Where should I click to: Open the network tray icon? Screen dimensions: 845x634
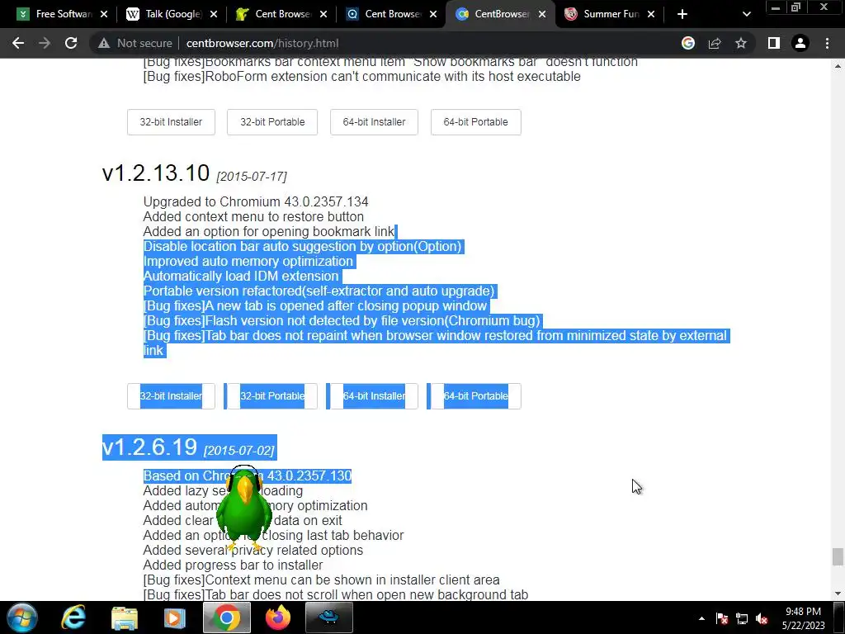coord(742,618)
